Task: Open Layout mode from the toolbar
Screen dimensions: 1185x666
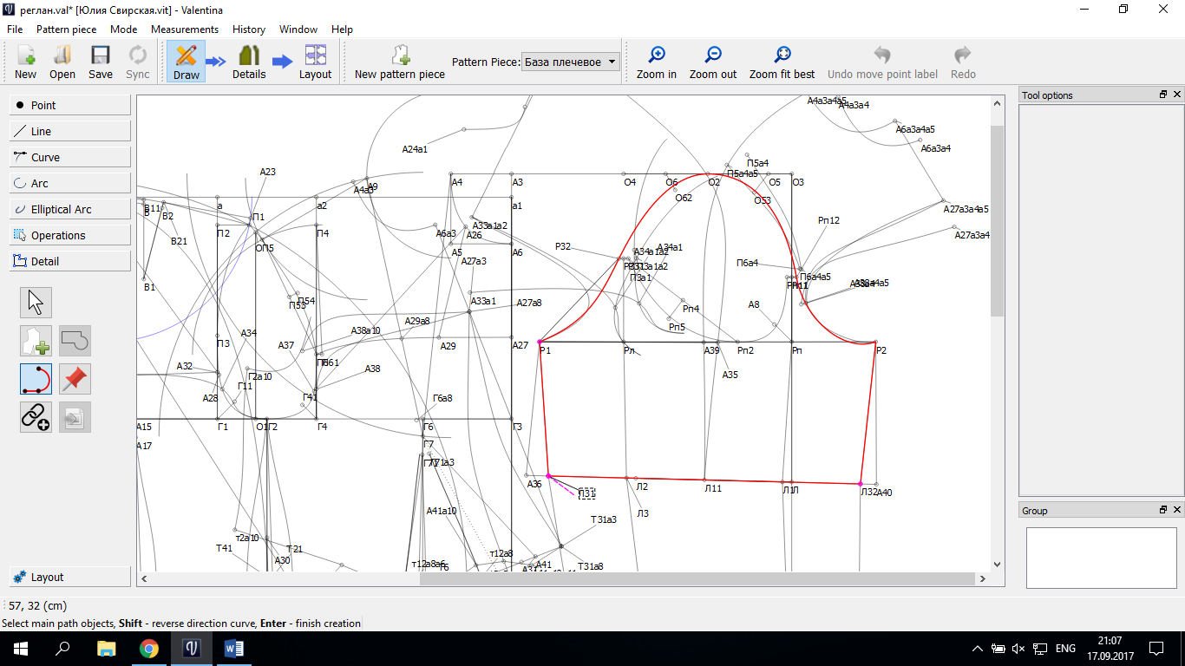Action: click(x=315, y=62)
